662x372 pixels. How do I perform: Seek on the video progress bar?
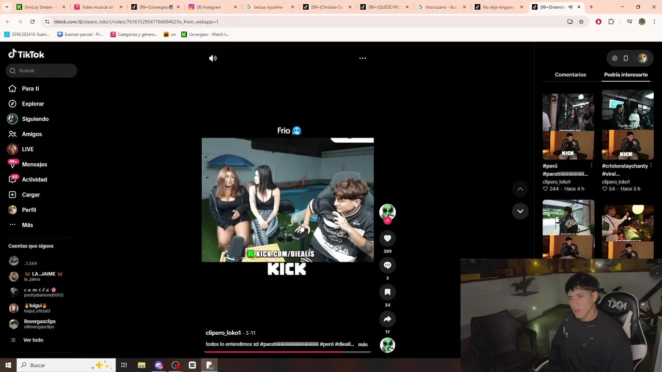(288, 352)
